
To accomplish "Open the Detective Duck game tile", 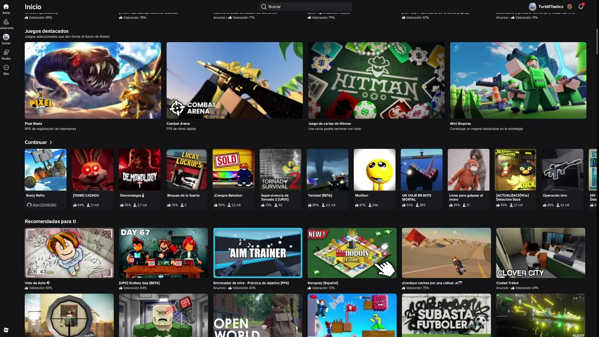I will 516,169.
